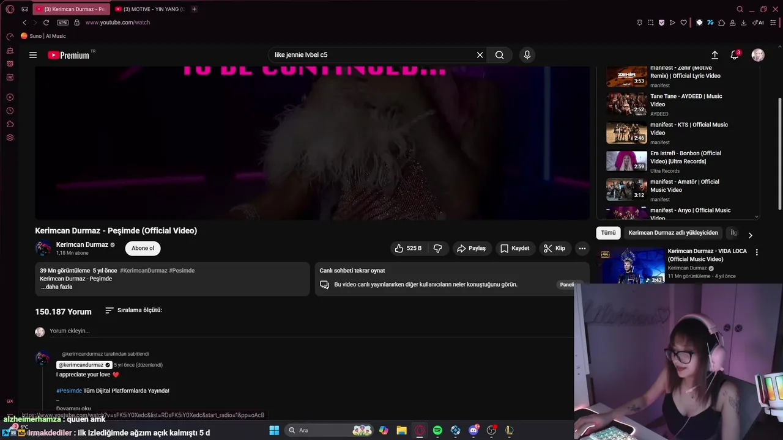This screenshot has width=783, height=440.
Task: Open Sıralama ölçütü sort dropdown
Action: tap(133, 310)
